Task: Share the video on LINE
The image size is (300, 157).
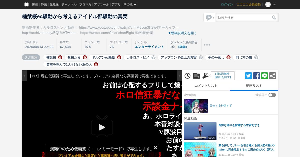Action: [x=264, y=76]
